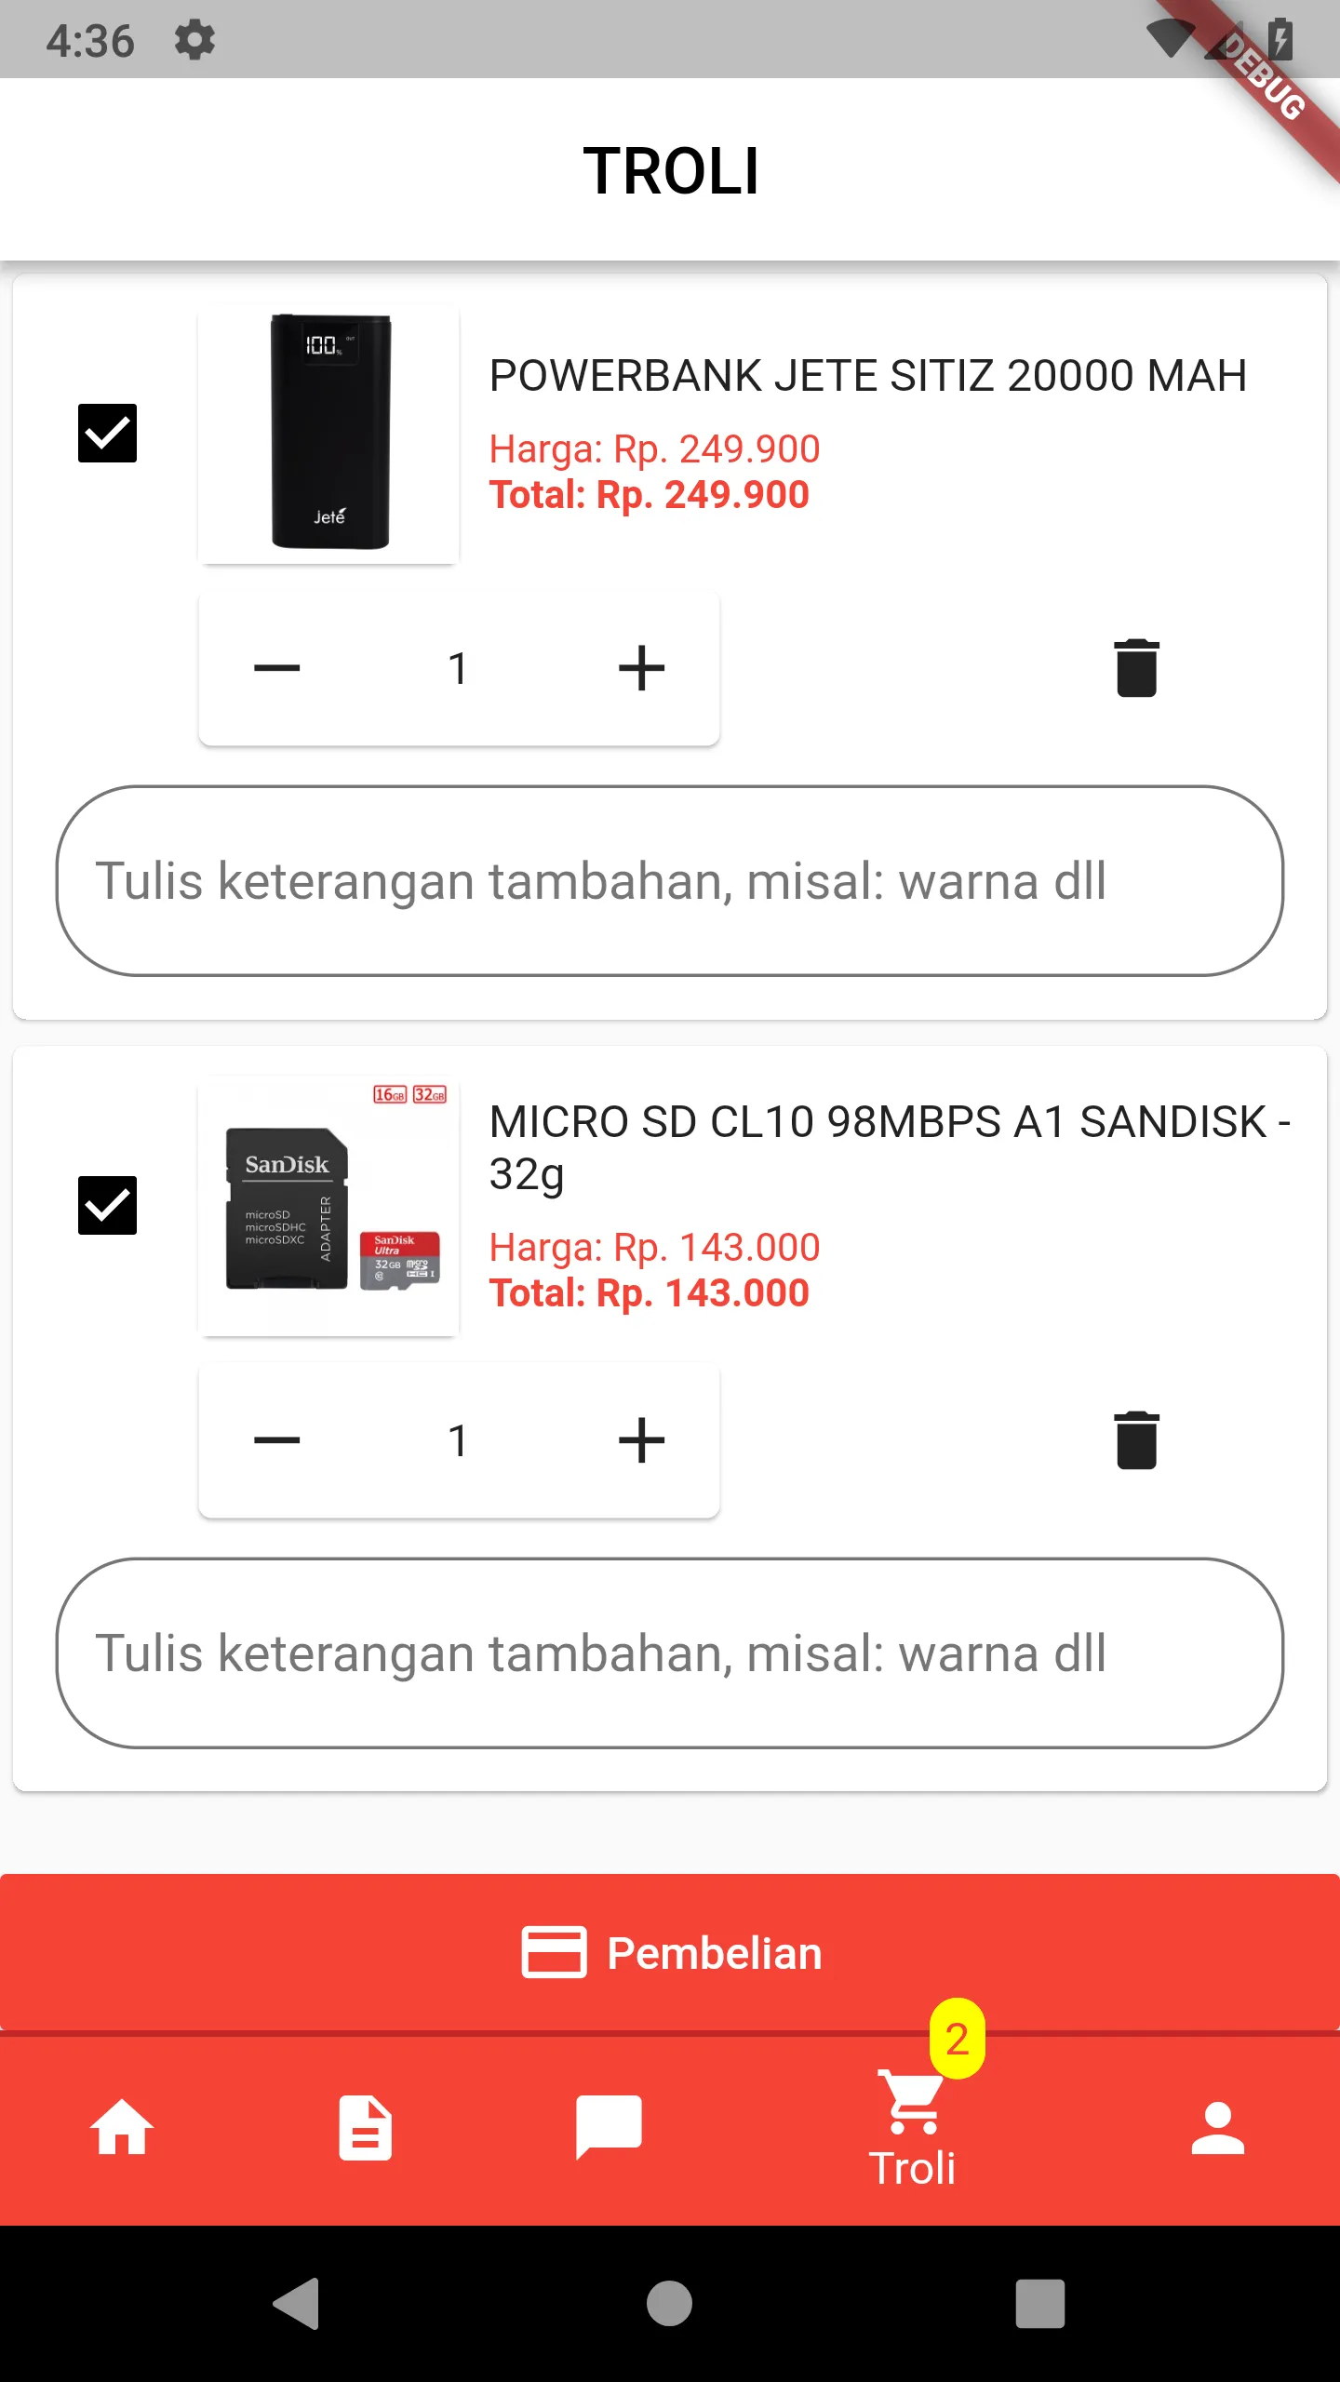Focus the Powerbank additional notes field
Viewport: 1340px width, 2382px height.
[x=670, y=881]
